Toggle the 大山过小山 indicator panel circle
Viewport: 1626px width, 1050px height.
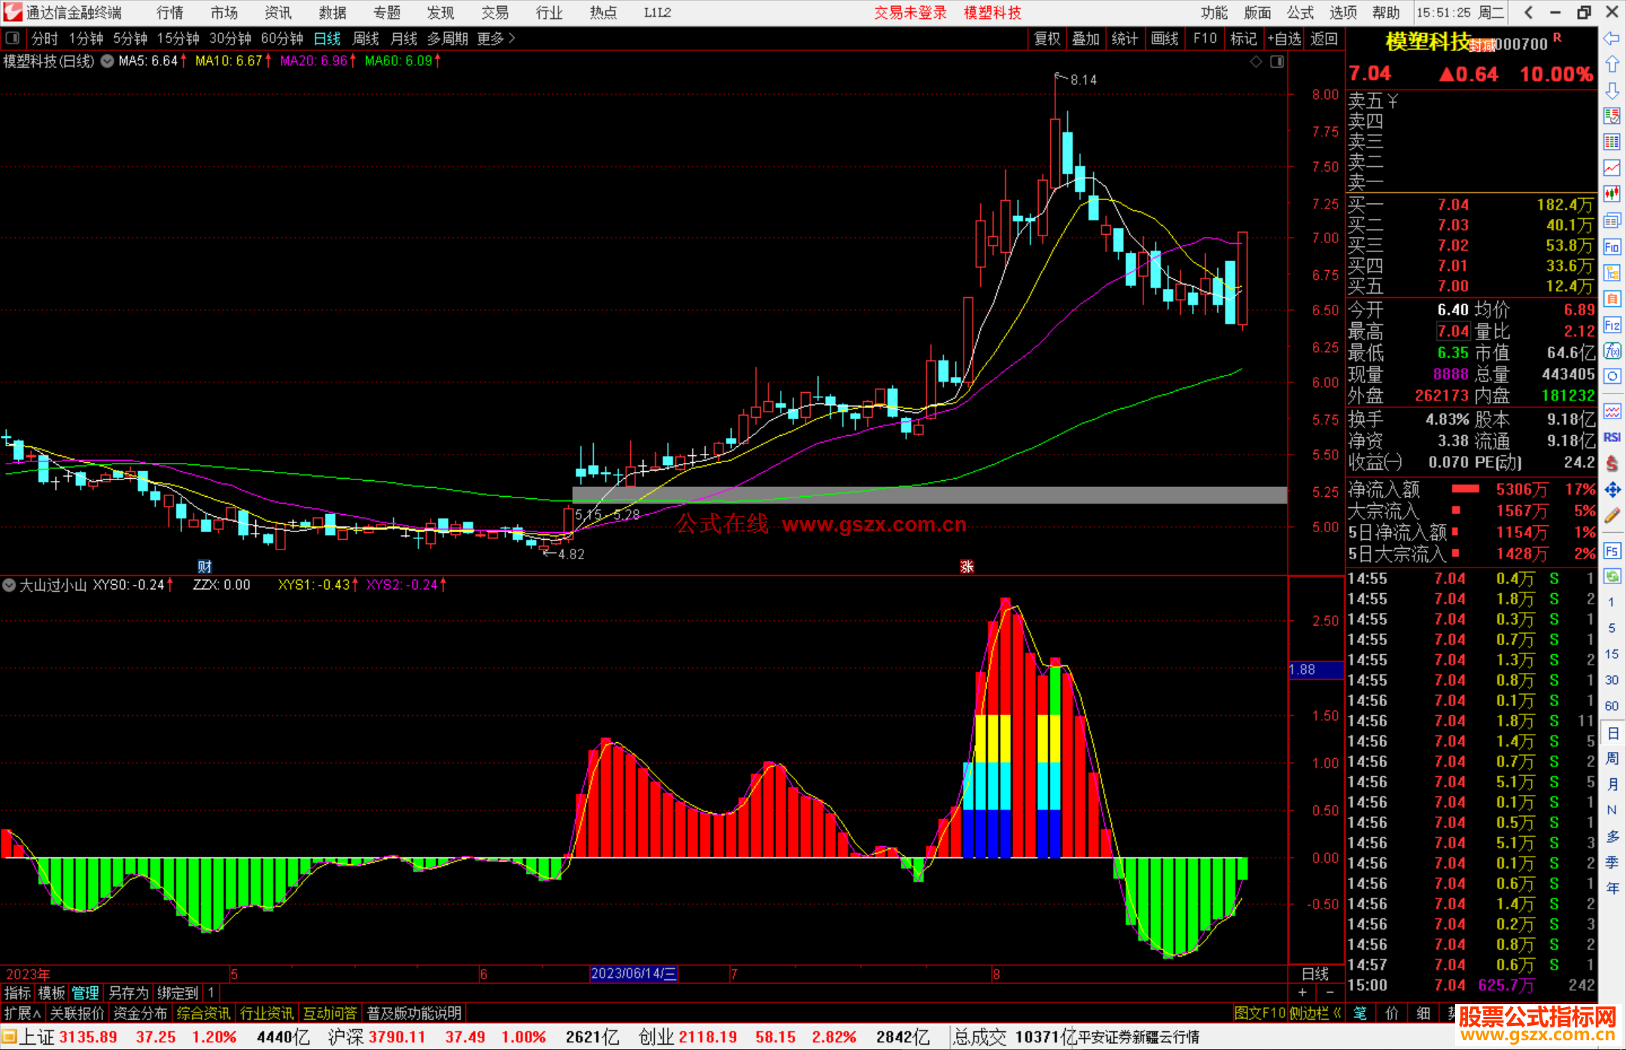point(9,585)
